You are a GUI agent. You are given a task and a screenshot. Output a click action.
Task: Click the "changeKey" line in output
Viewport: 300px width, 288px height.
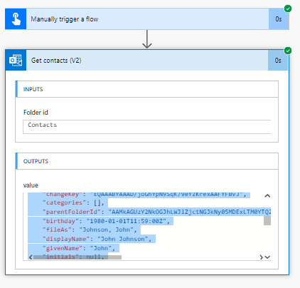point(144,195)
